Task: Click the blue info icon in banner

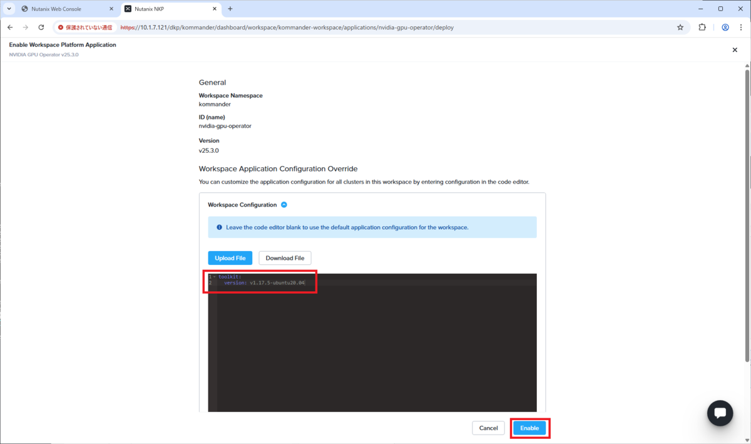Action: [219, 227]
